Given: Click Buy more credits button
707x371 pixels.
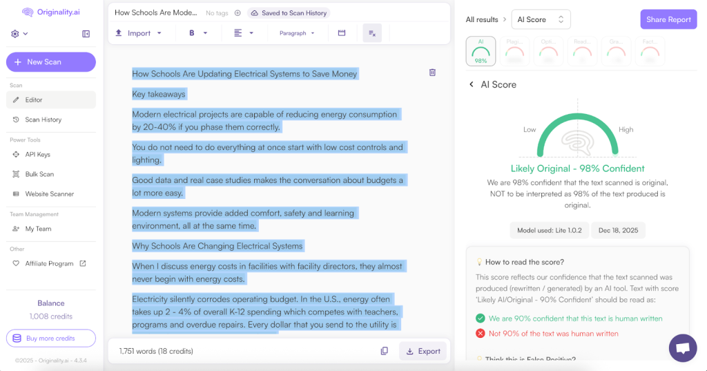Looking at the screenshot, I should coord(51,339).
